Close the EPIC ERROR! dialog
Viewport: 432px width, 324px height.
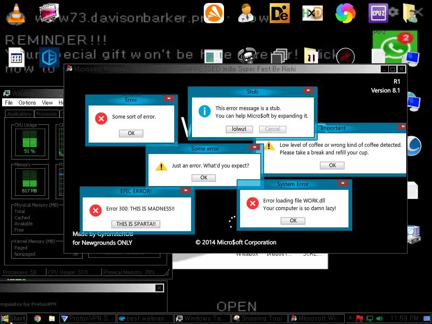(186, 190)
